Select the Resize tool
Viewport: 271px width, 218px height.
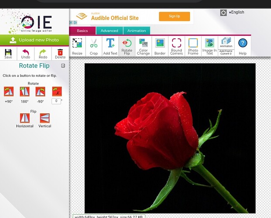click(77, 46)
